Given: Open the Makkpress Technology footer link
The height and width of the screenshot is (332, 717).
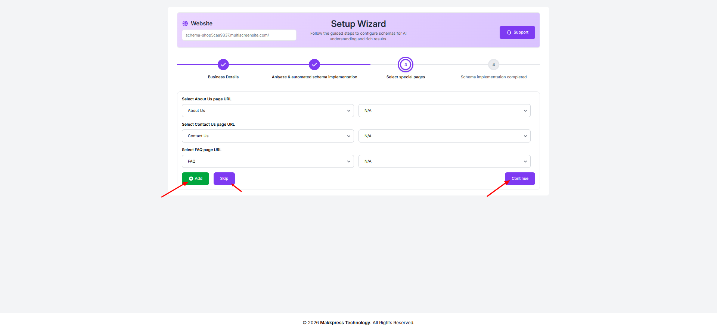Looking at the screenshot, I should click(345, 323).
